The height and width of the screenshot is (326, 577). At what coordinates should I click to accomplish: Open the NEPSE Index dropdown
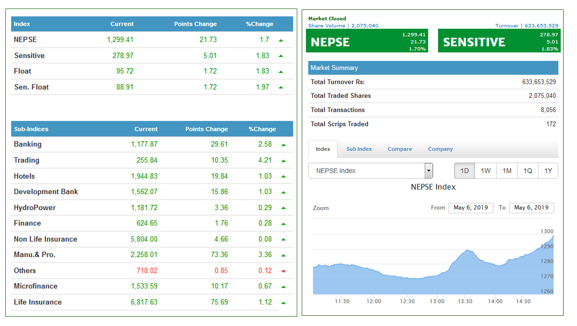(371, 171)
